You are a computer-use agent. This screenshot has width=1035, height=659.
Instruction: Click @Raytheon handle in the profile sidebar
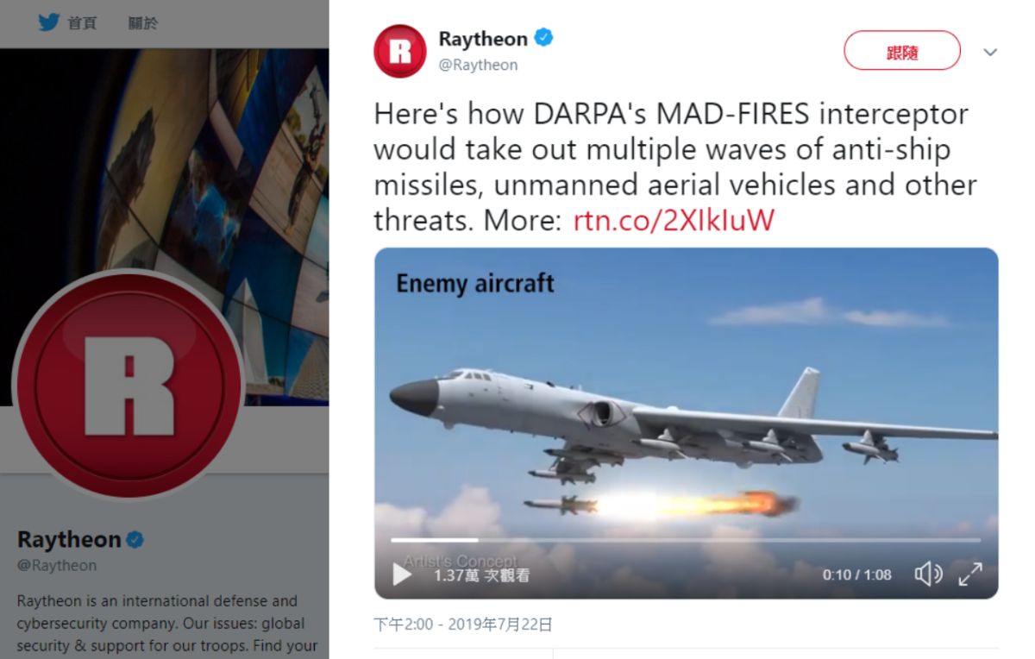click(57, 566)
